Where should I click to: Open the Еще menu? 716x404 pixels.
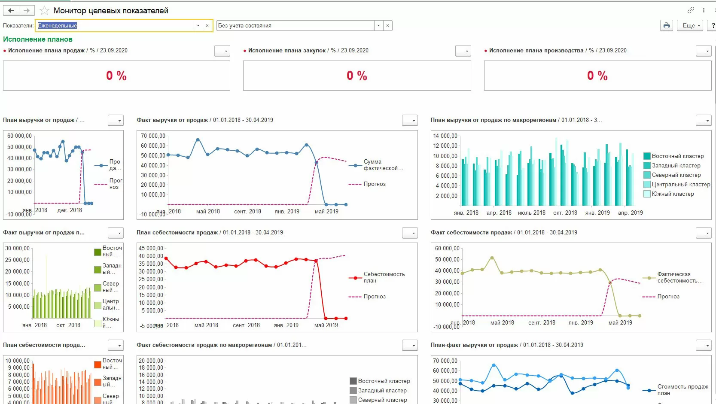click(x=690, y=25)
